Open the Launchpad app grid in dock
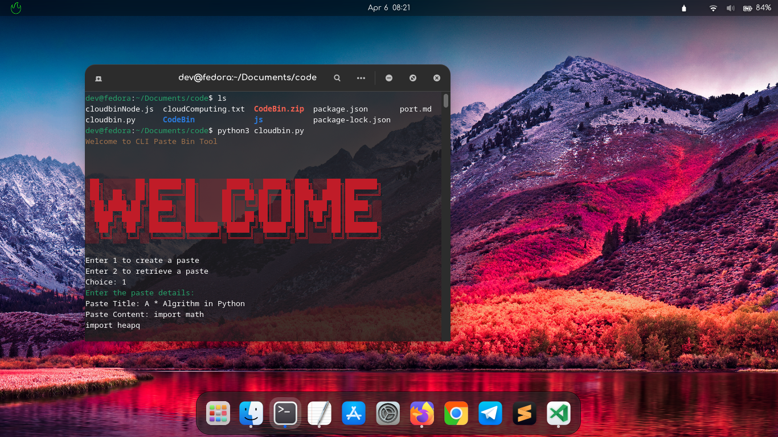The width and height of the screenshot is (778, 437). [218, 413]
